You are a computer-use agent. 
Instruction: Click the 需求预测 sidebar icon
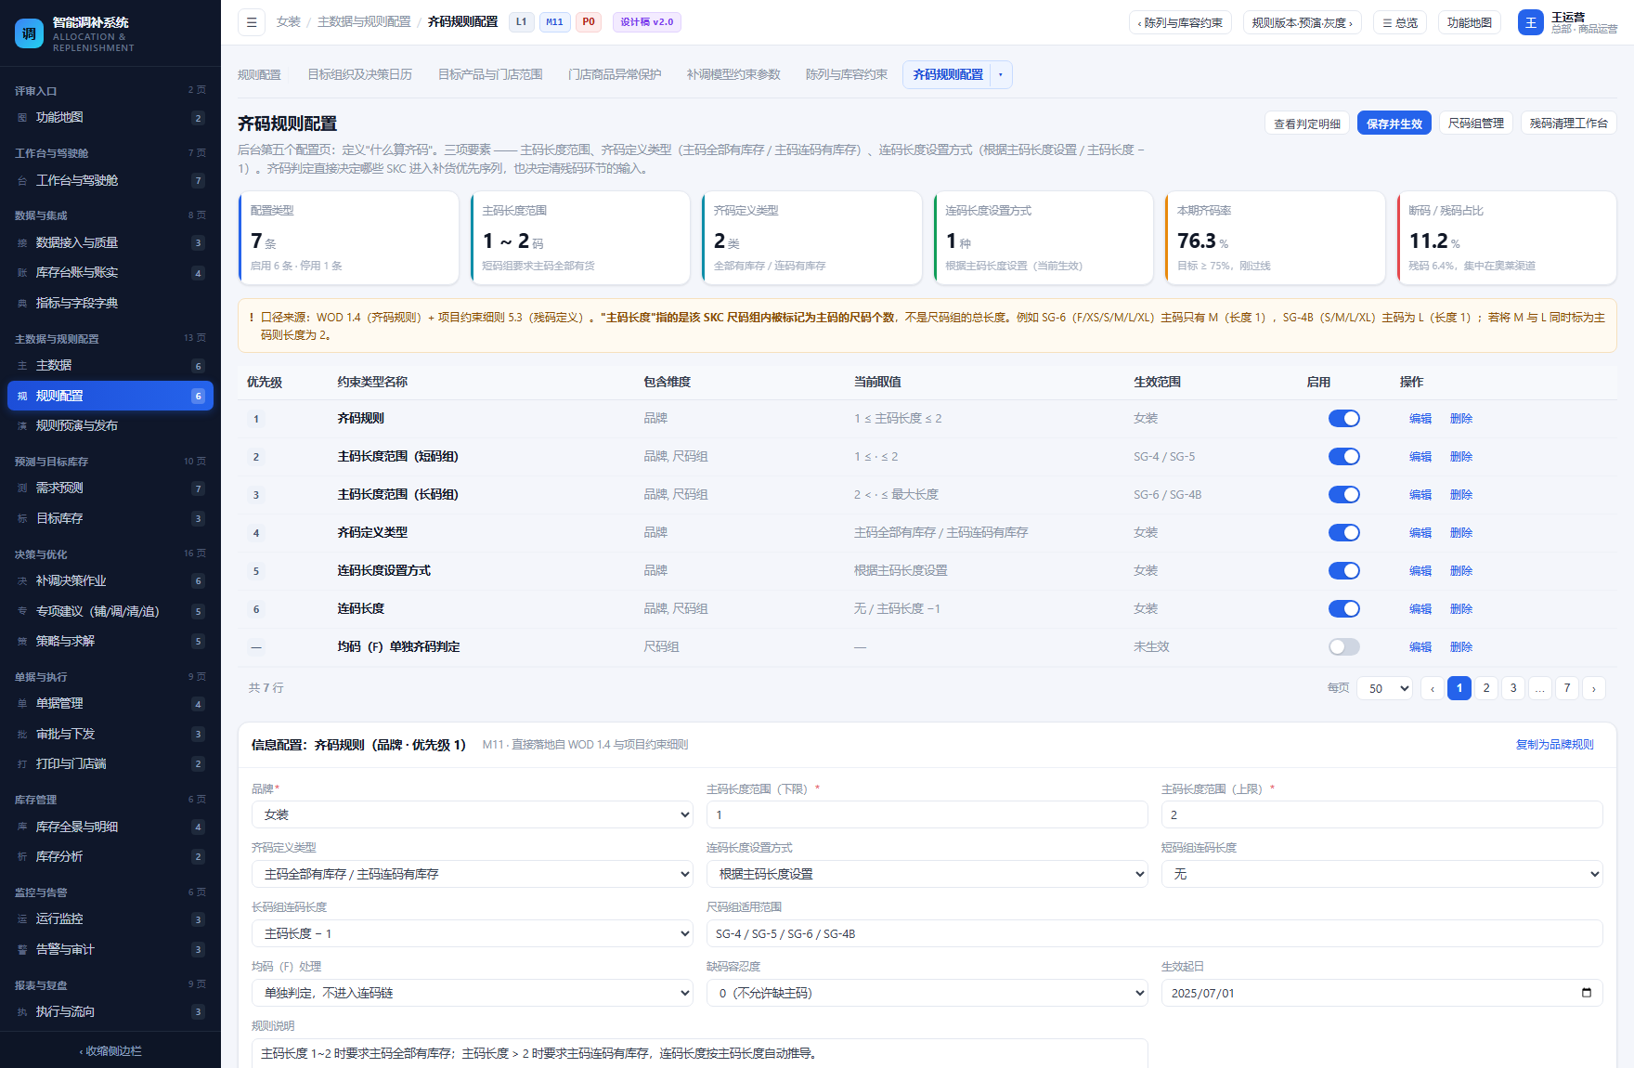click(22, 488)
